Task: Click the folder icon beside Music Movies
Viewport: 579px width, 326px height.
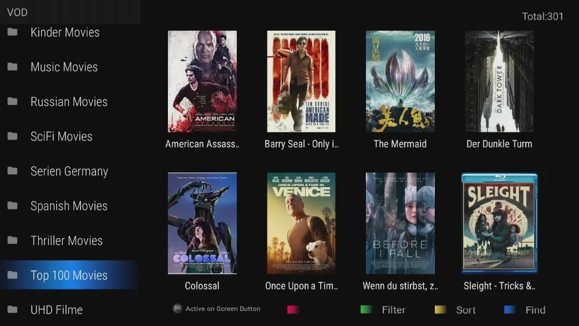Action: coord(13,67)
